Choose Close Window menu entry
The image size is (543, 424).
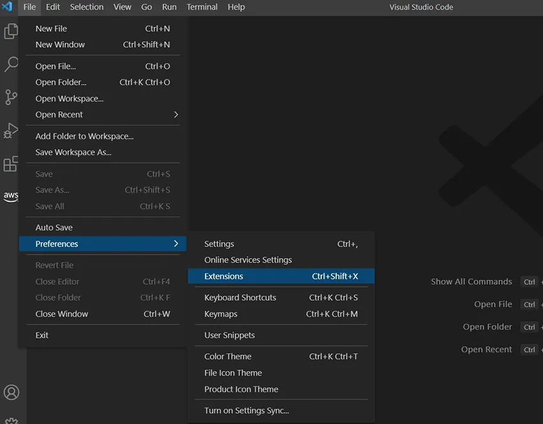coord(103,314)
